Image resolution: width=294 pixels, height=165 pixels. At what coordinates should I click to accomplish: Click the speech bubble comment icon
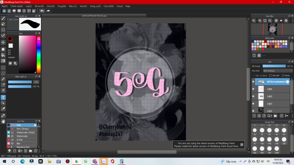click(14, 11)
